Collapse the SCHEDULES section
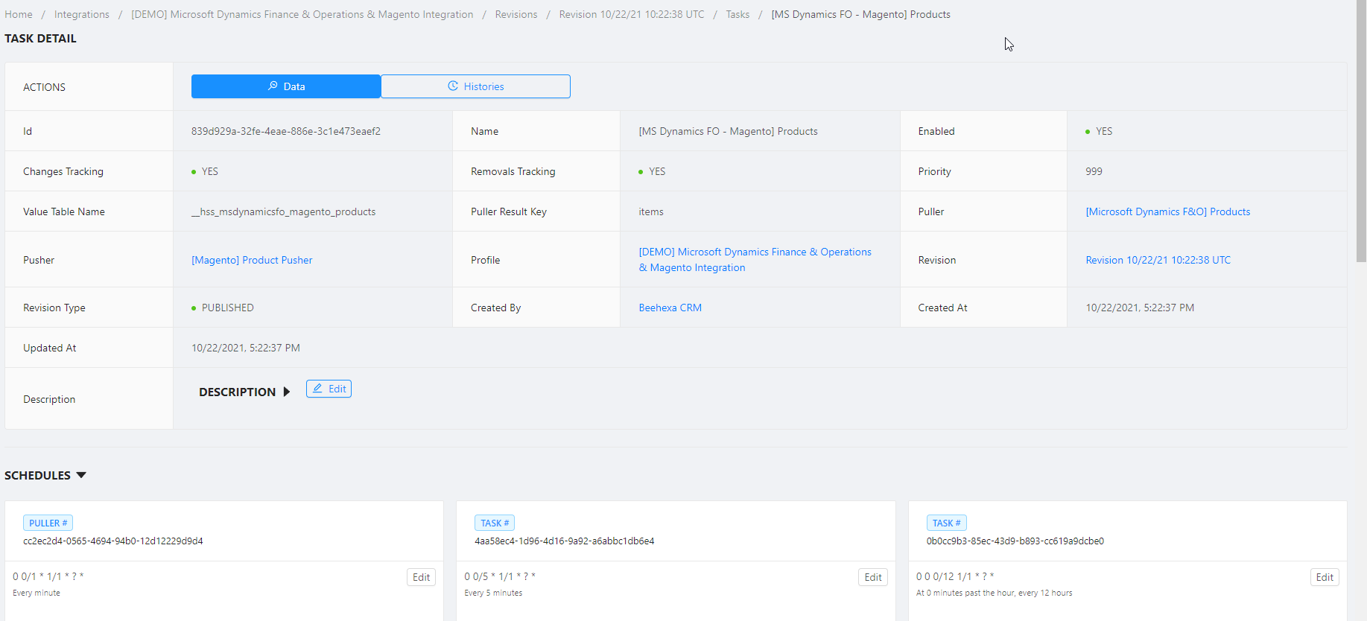This screenshot has height=621, width=1367. 81,475
